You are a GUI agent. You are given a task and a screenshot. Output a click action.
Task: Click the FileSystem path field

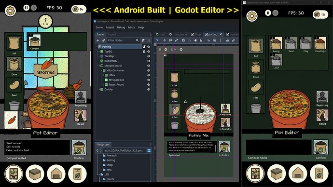click(x=125, y=150)
